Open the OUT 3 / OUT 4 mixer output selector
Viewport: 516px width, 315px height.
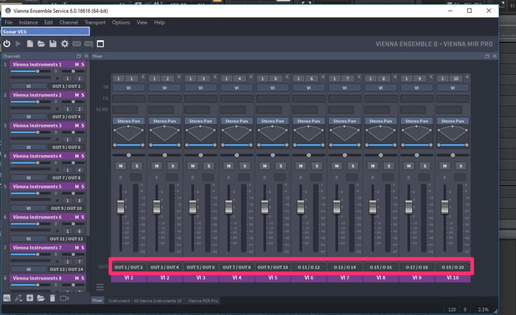pos(165,267)
